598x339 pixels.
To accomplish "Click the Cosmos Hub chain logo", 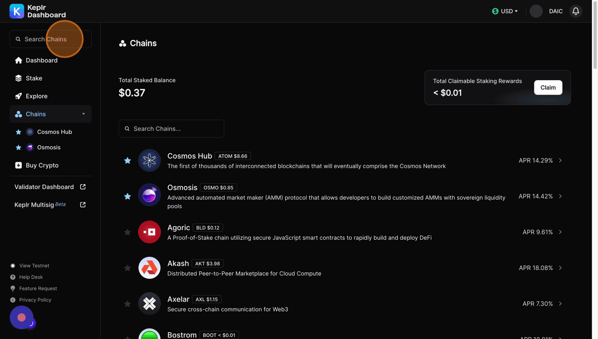I will point(149,160).
